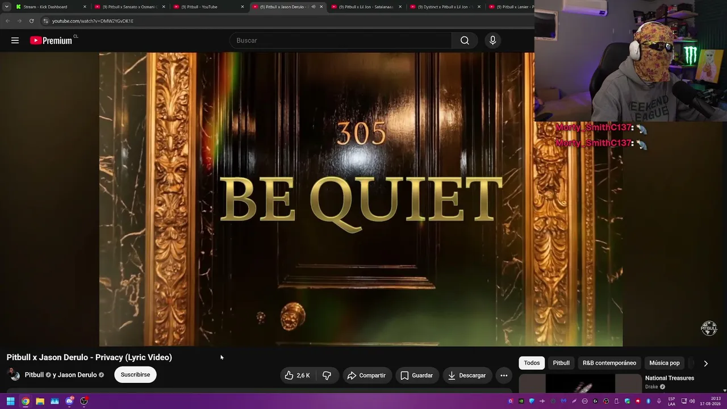Share the video with Compartir
727x409 pixels.
[x=366, y=375]
